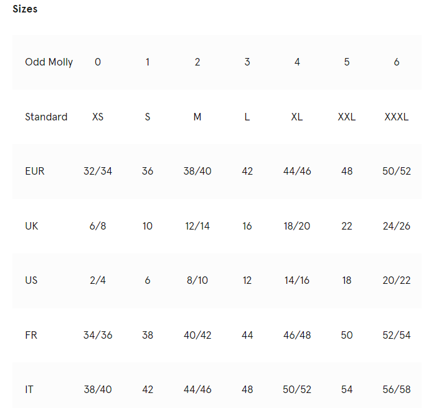Screen dimensions: 439x408
Task: Select UK size 24/26 cell
Action: [397, 226]
